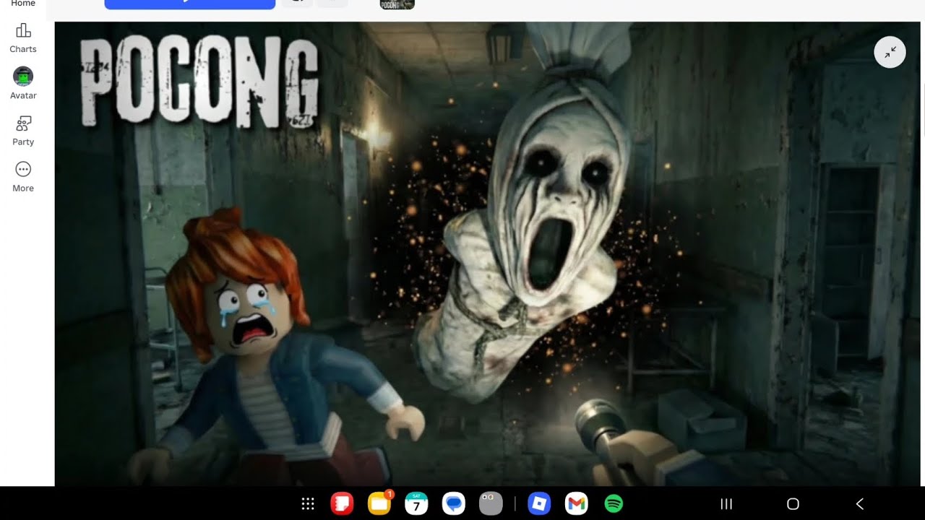The height and width of the screenshot is (520, 925).
Task: Open the gray app folder in taskbar
Action: [x=491, y=504]
